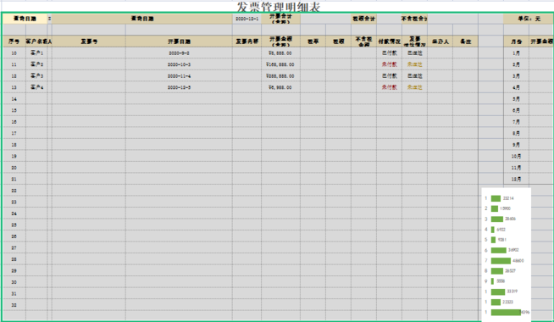554x322 pixels.
Task: Click the 客户1 customer name cell
Action: coord(36,53)
